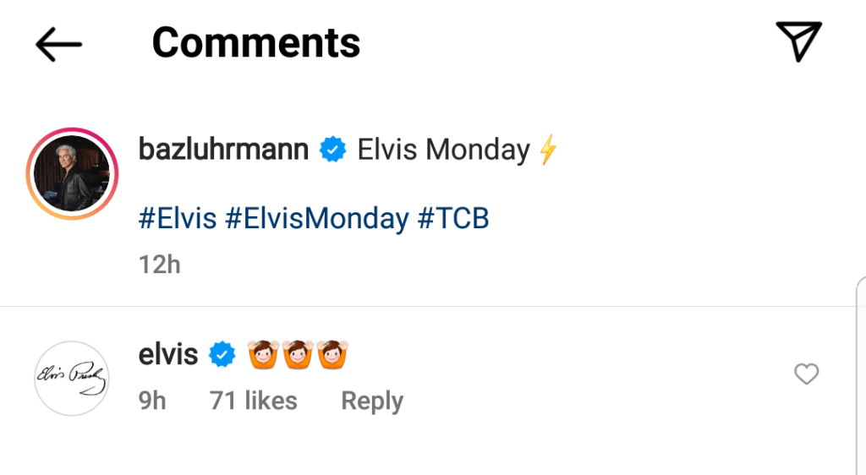The width and height of the screenshot is (866, 475).
Task: Click the Comments header title
Action: 255,42
